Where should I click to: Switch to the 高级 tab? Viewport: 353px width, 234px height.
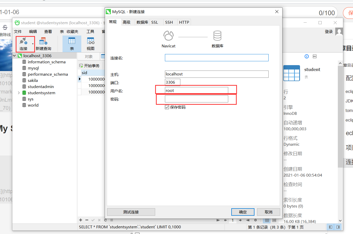127,22
